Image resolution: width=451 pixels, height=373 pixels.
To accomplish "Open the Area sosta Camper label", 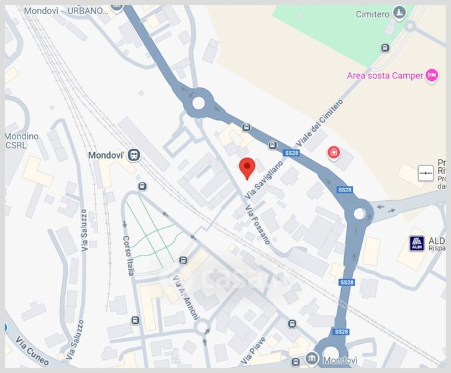I will [385, 76].
